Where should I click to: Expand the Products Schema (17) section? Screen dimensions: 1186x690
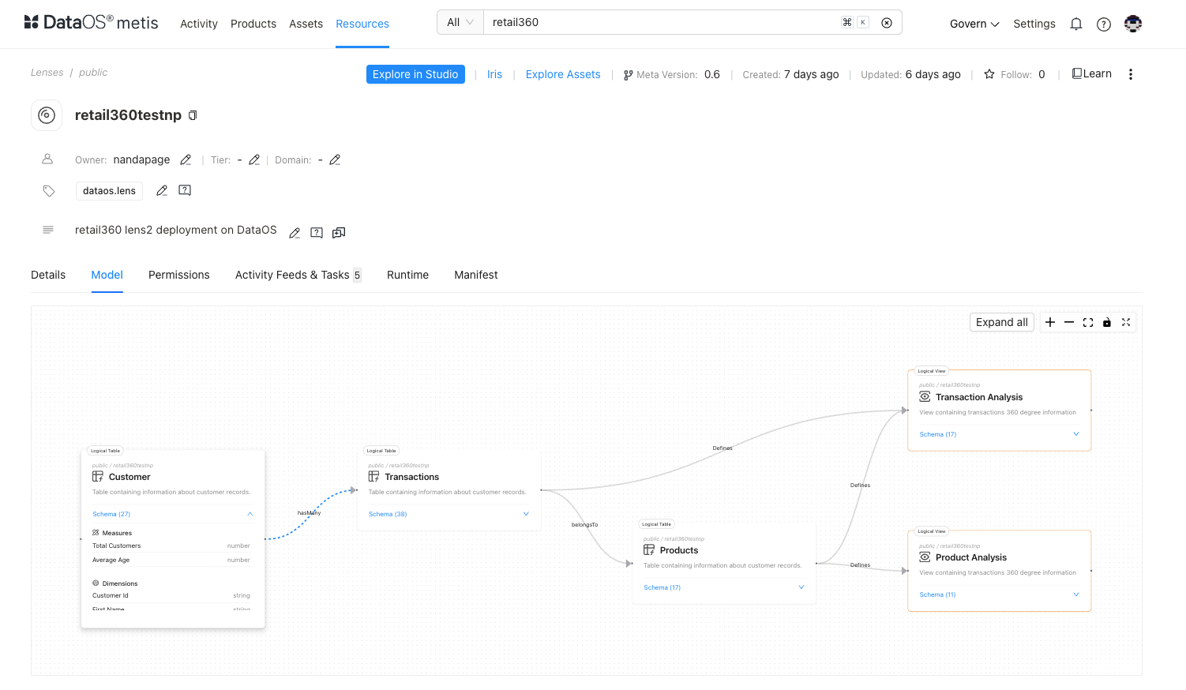click(x=801, y=587)
